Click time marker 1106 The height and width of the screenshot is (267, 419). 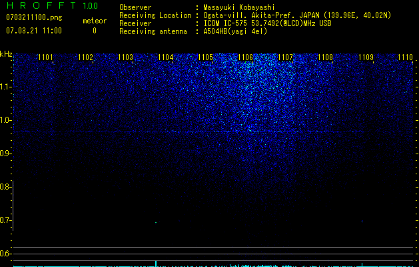tap(246, 57)
